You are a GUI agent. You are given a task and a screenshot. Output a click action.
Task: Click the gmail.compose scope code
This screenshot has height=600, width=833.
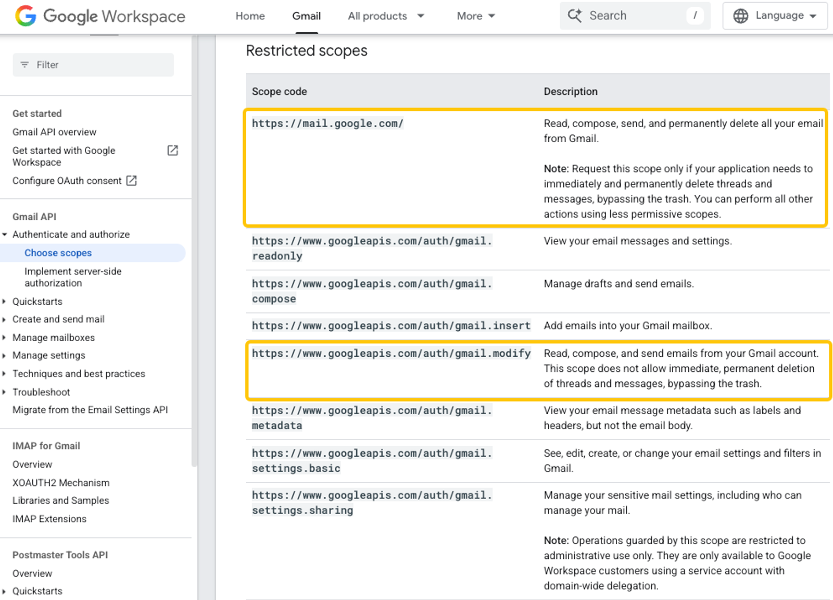click(x=372, y=291)
